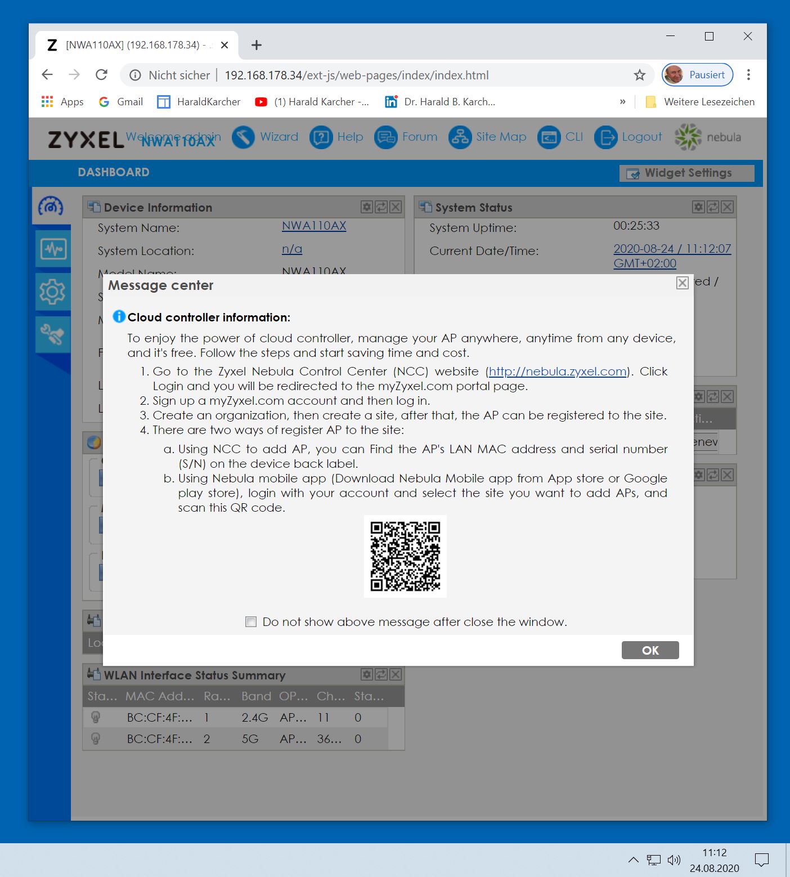Open WLAN Interface Status Summary settings gear
The height and width of the screenshot is (877, 790).
[367, 674]
